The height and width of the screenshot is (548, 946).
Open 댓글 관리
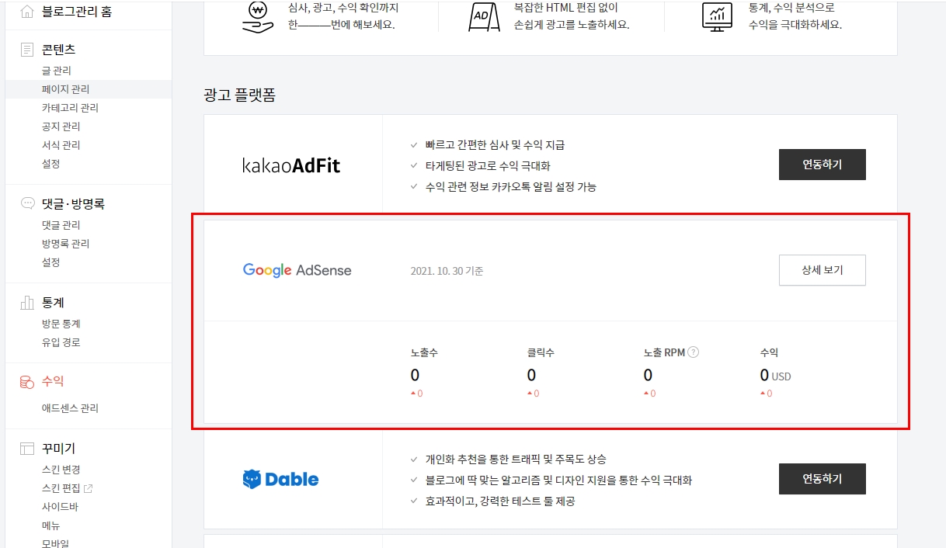coord(61,225)
